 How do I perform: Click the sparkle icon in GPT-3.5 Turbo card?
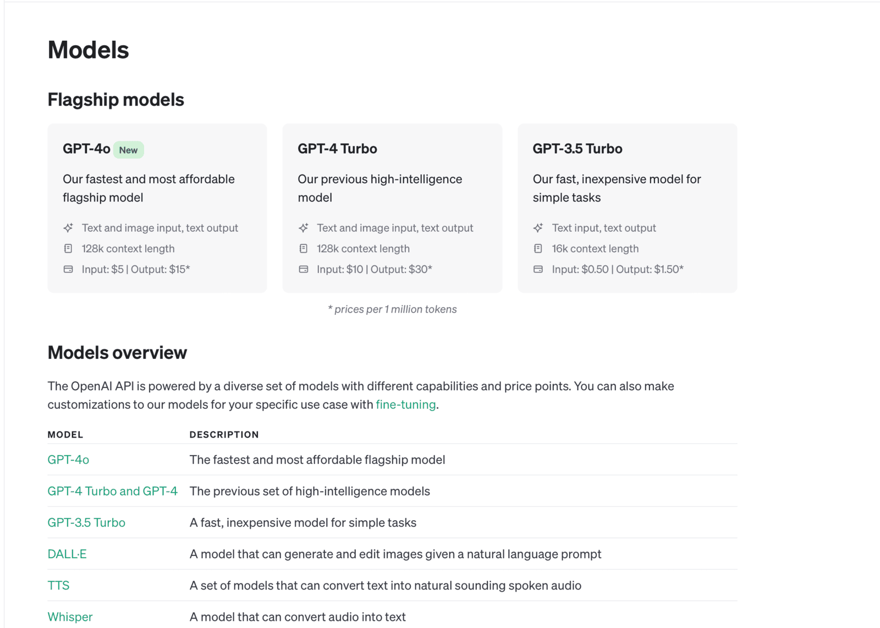[538, 227]
